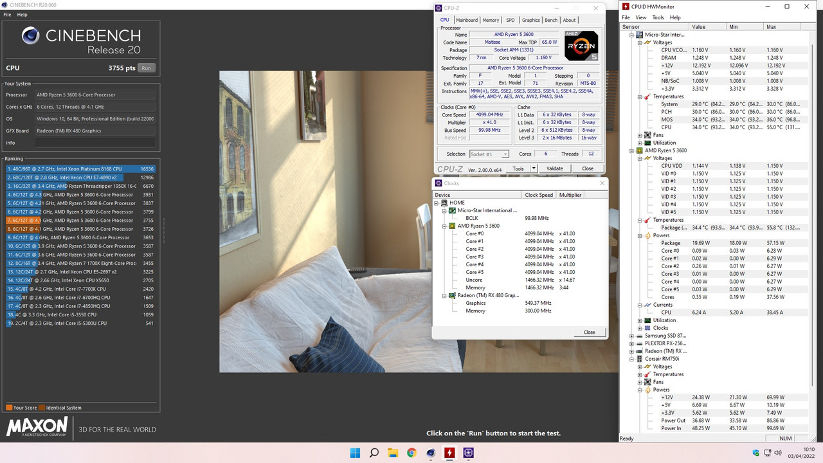Click the Fans icon under Micro-Star in HWMonitor
Viewport: 823px width, 463px height.
click(647, 135)
